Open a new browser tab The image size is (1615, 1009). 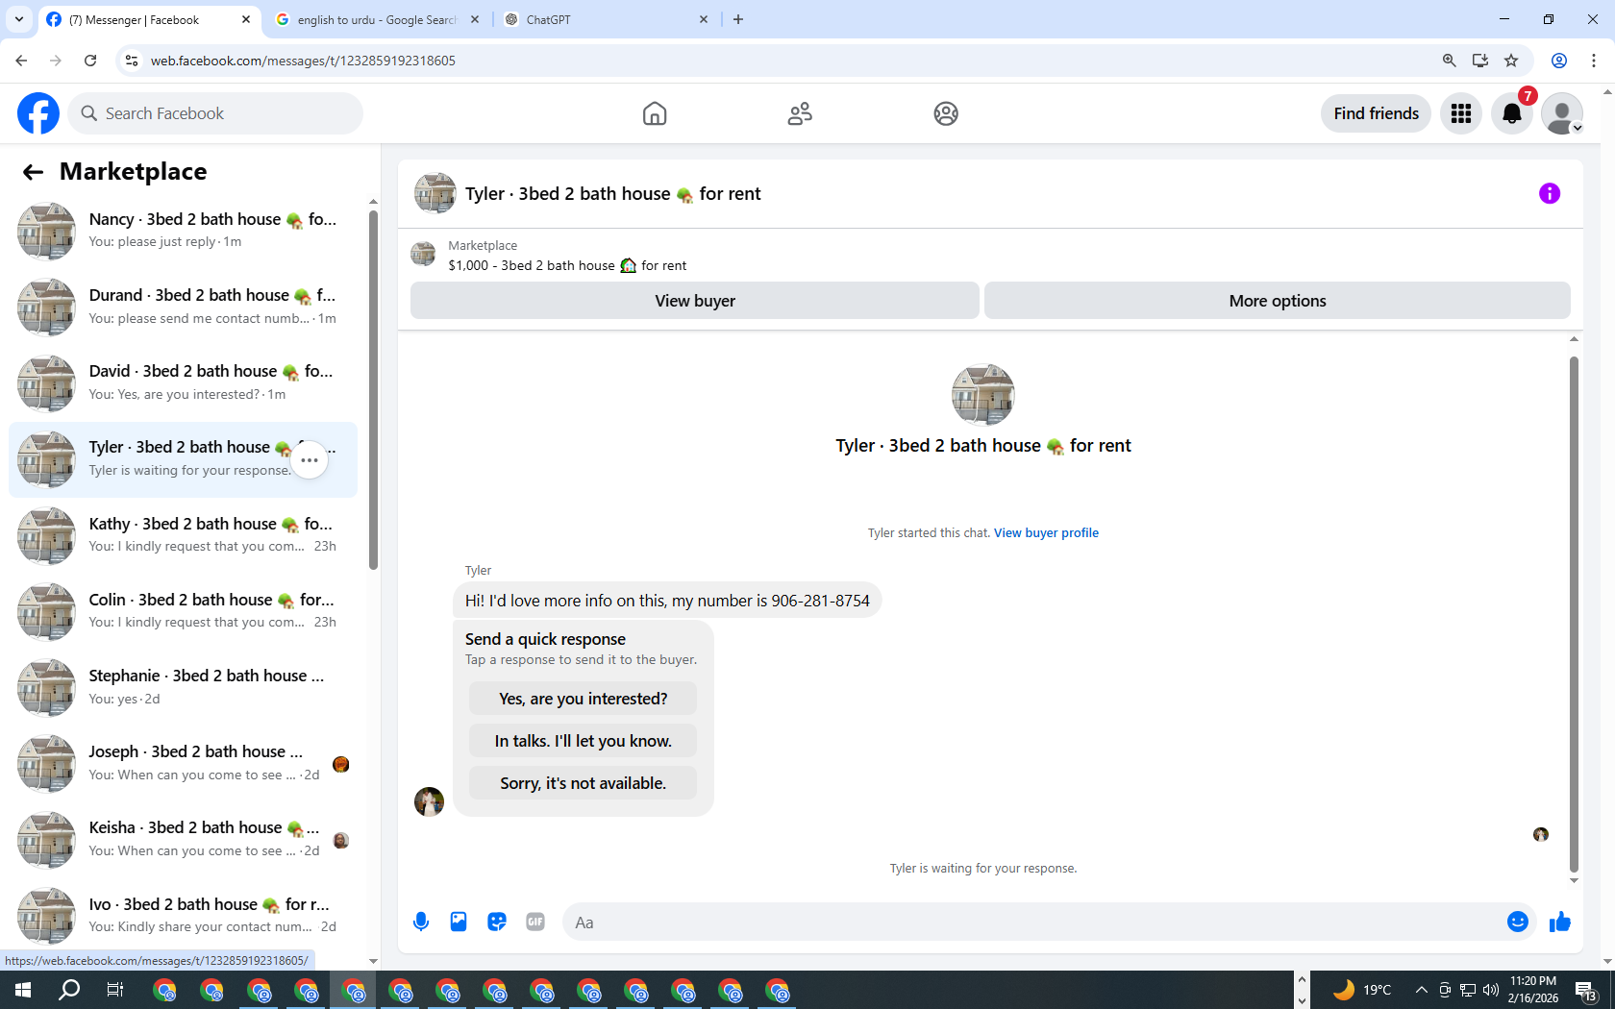(x=738, y=19)
